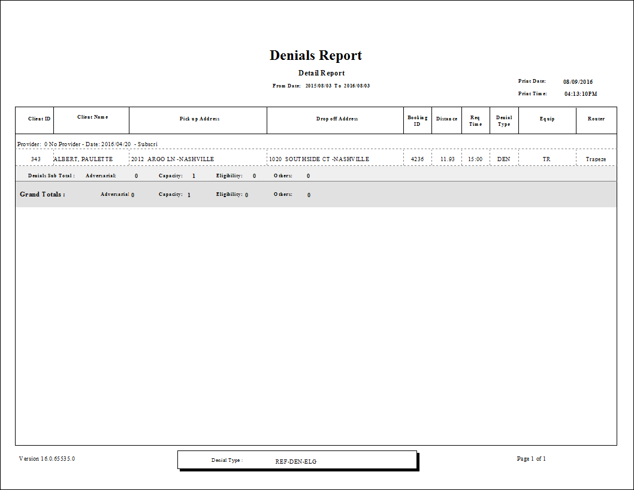Image resolution: width=634 pixels, height=490 pixels.
Task: Select the Distance column header
Action: 446,119
